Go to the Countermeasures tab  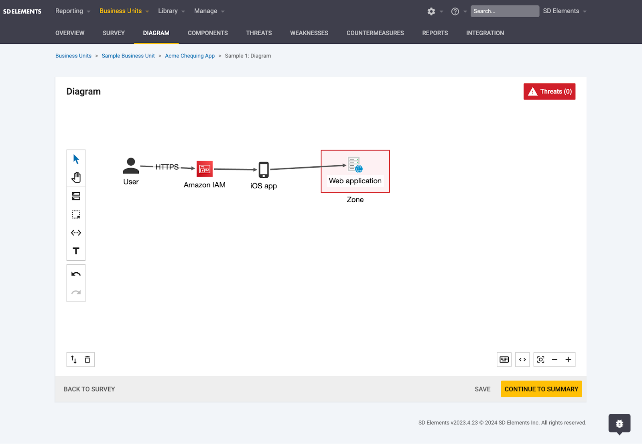(375, 33)
